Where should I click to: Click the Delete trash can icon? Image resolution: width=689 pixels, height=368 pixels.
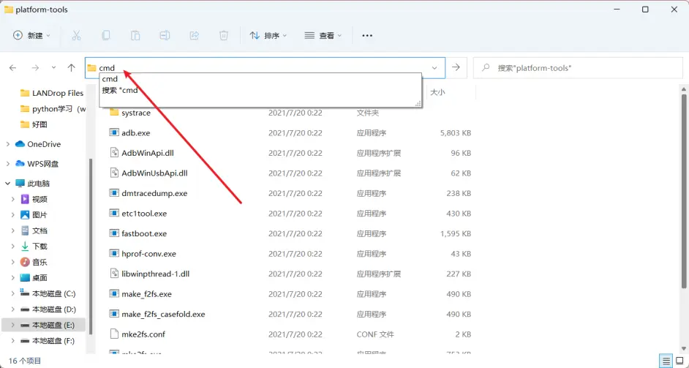(224, 36)
